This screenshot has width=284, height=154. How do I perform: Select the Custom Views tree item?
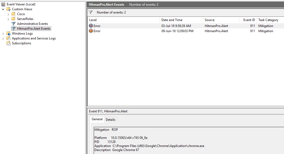tap(22, 9)
